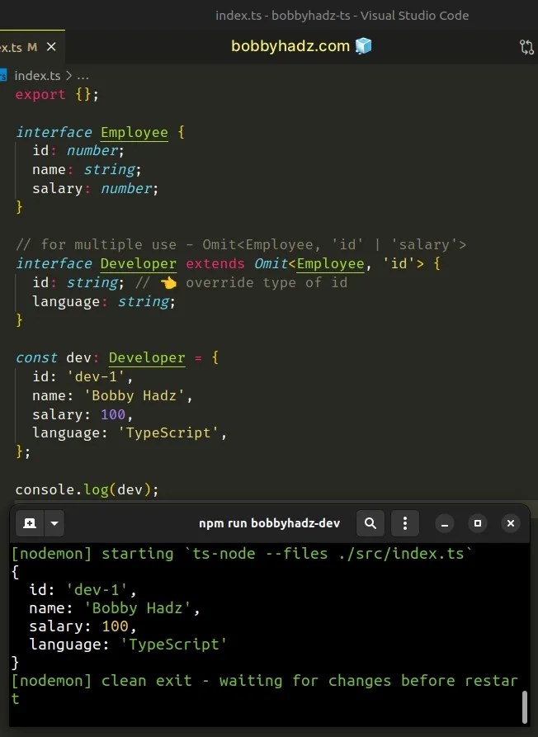Minimize the terminal window
This screenshot has width=538, height=737.
(x=445, y=523)
